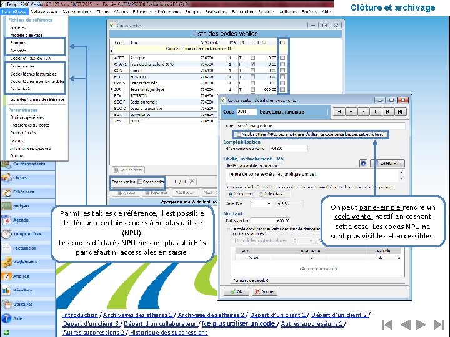Jump to last slide with skip-forward arrow

(439, 325)
